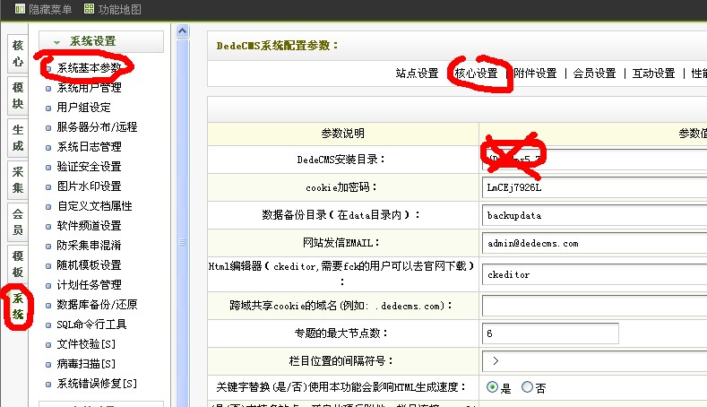Click bullet icon beside 服务器分布/远程
Screen dimensions: 707x407
[48, 128]
